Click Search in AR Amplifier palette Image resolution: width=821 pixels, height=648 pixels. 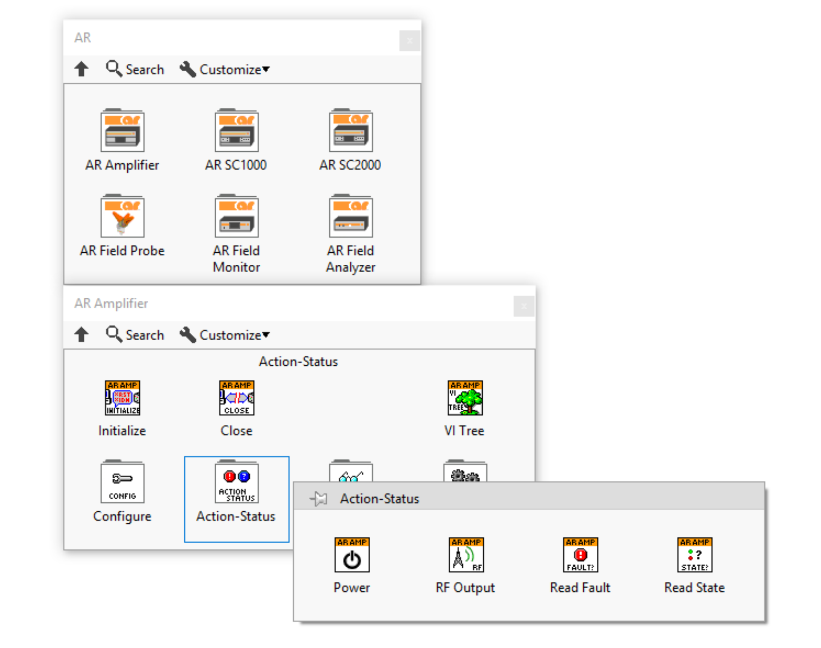135,335
